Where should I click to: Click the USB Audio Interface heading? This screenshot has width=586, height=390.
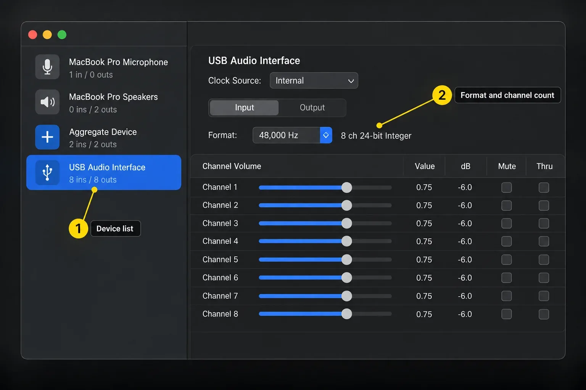254,61
